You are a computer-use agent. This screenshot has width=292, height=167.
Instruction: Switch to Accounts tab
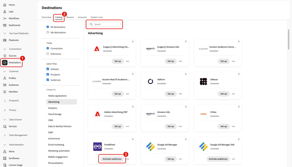coord(82,17)
